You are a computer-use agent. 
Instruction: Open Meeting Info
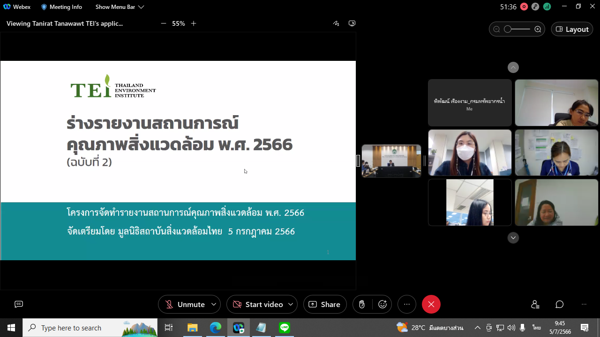click(61, 7)
